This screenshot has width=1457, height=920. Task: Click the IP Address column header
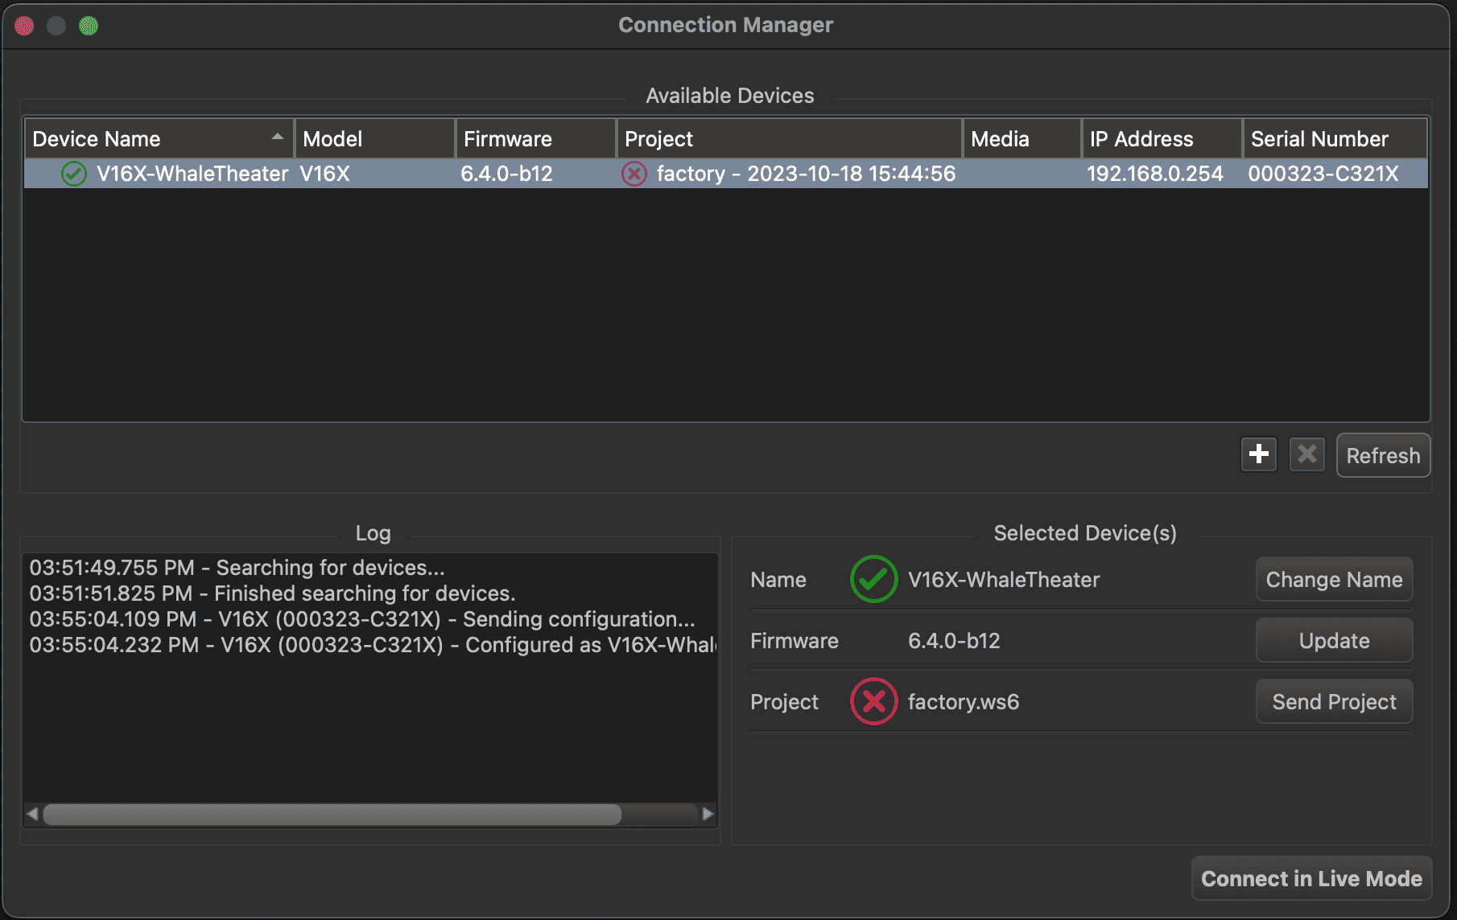1161,139
